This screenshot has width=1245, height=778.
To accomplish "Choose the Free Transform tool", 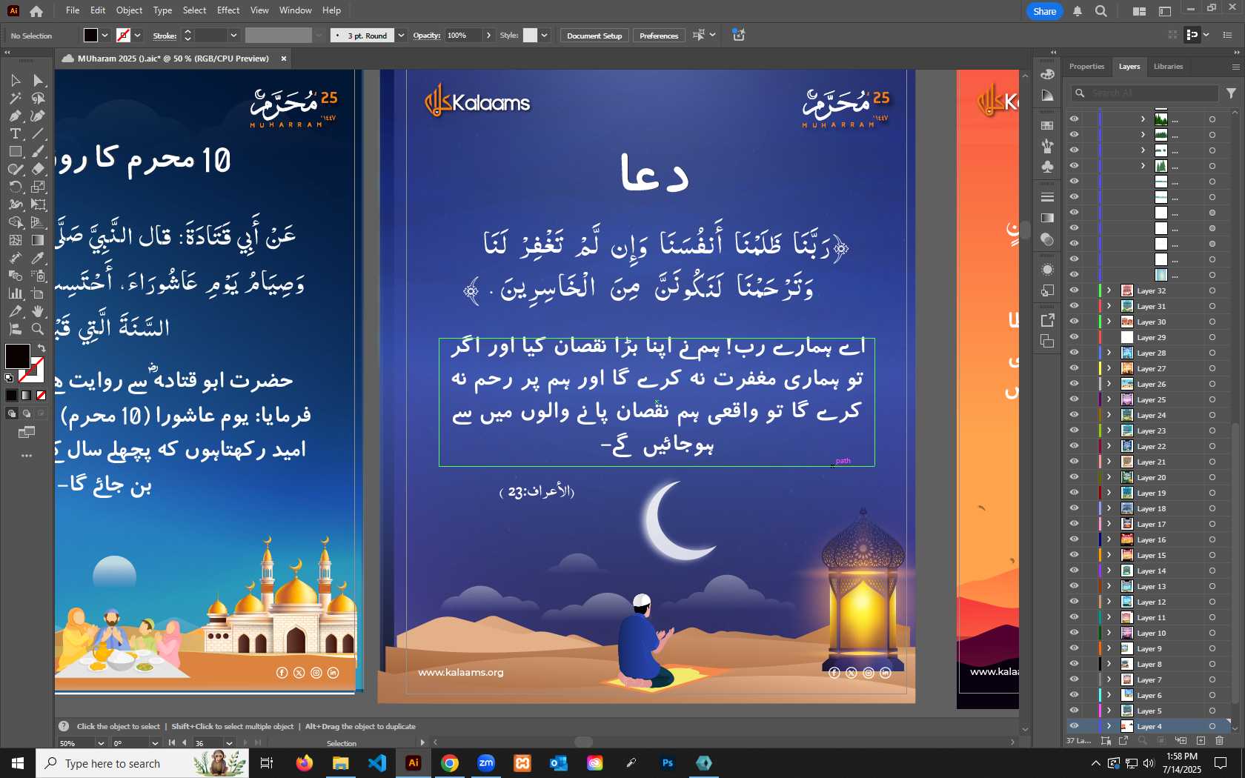I will 39,205.
